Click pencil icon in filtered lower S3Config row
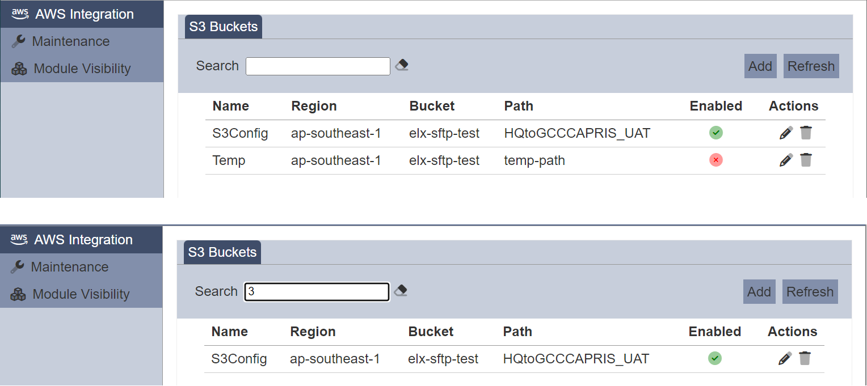Image resolution: width=867 pixels, height=386 pixels. (785, 359)
